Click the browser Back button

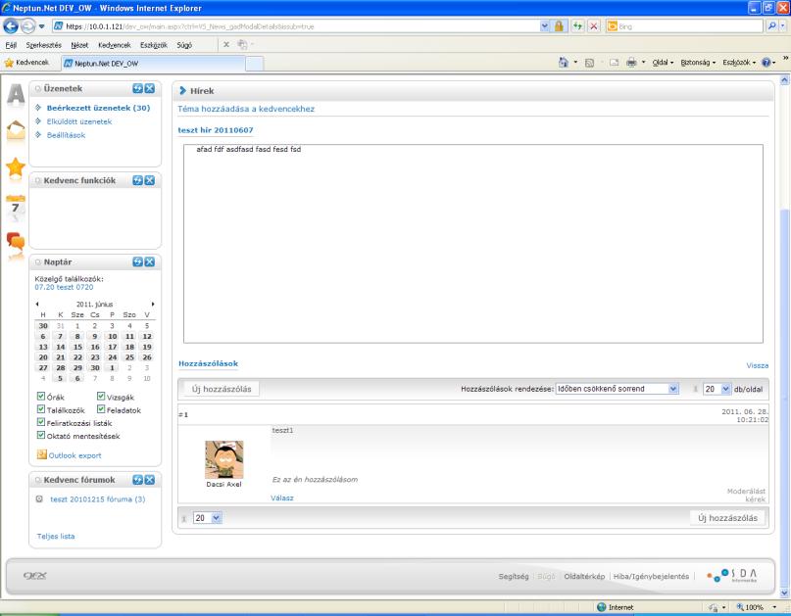tap(11, 25)
